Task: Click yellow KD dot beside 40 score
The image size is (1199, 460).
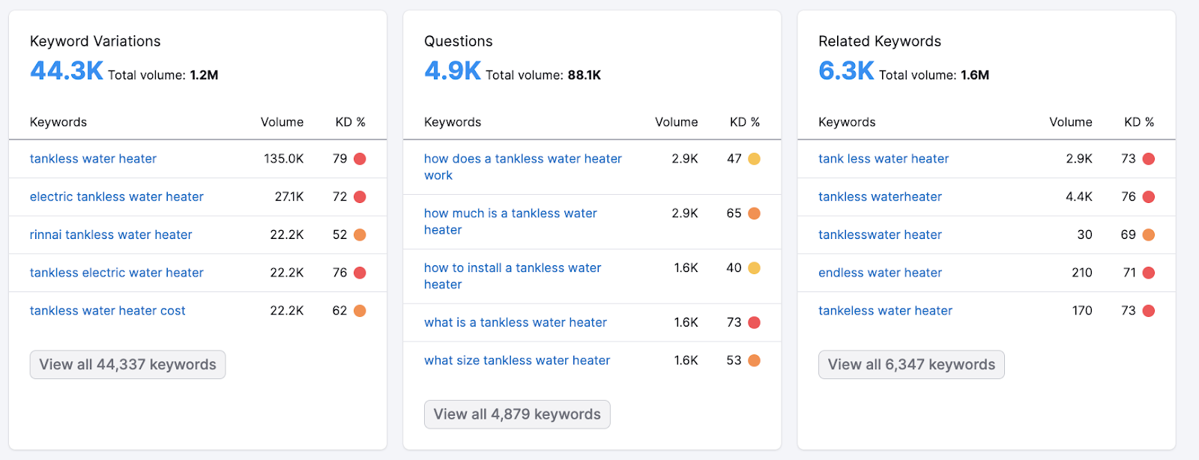Action: coord(754,268)
